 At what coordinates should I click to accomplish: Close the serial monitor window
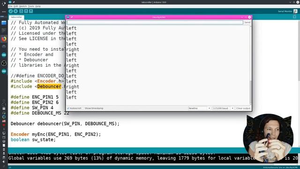249,17
